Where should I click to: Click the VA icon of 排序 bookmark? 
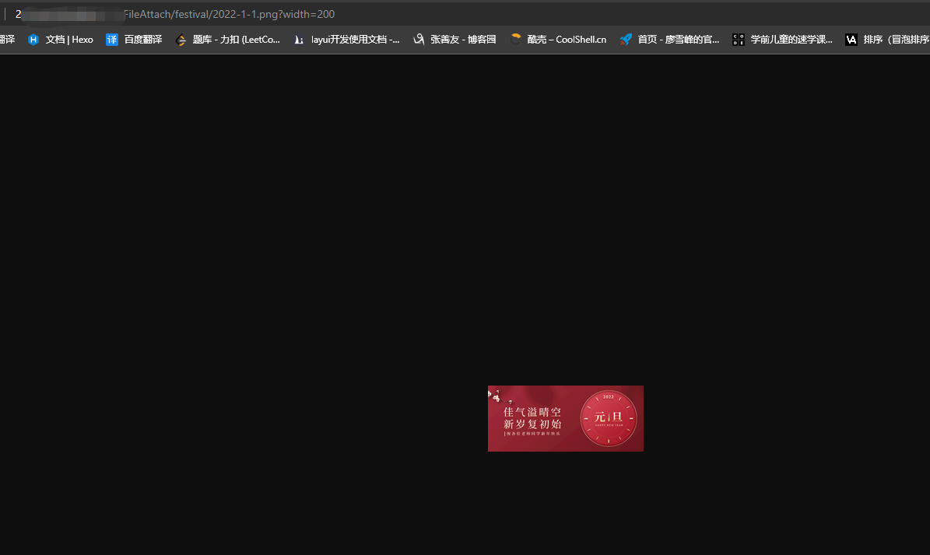851,40
